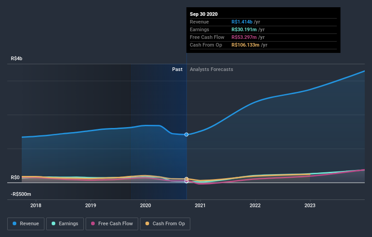Toggle the Free Cash Flow legend button

click(x=112, y=224)
